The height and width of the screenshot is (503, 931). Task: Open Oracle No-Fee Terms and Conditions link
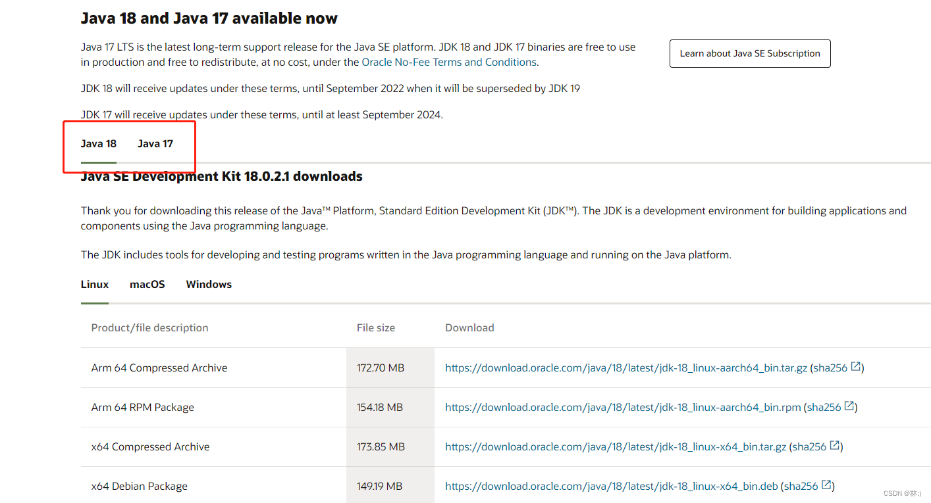click(x=449, y=62)
